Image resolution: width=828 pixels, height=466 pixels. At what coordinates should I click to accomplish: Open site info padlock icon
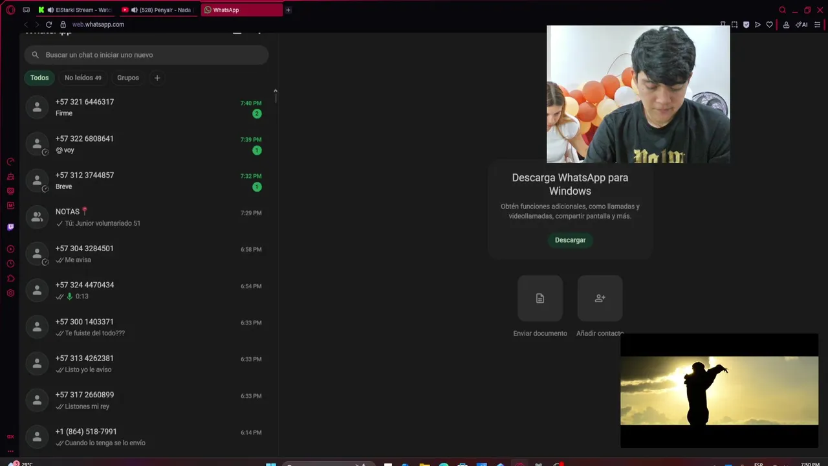click(x=63, y=25)
